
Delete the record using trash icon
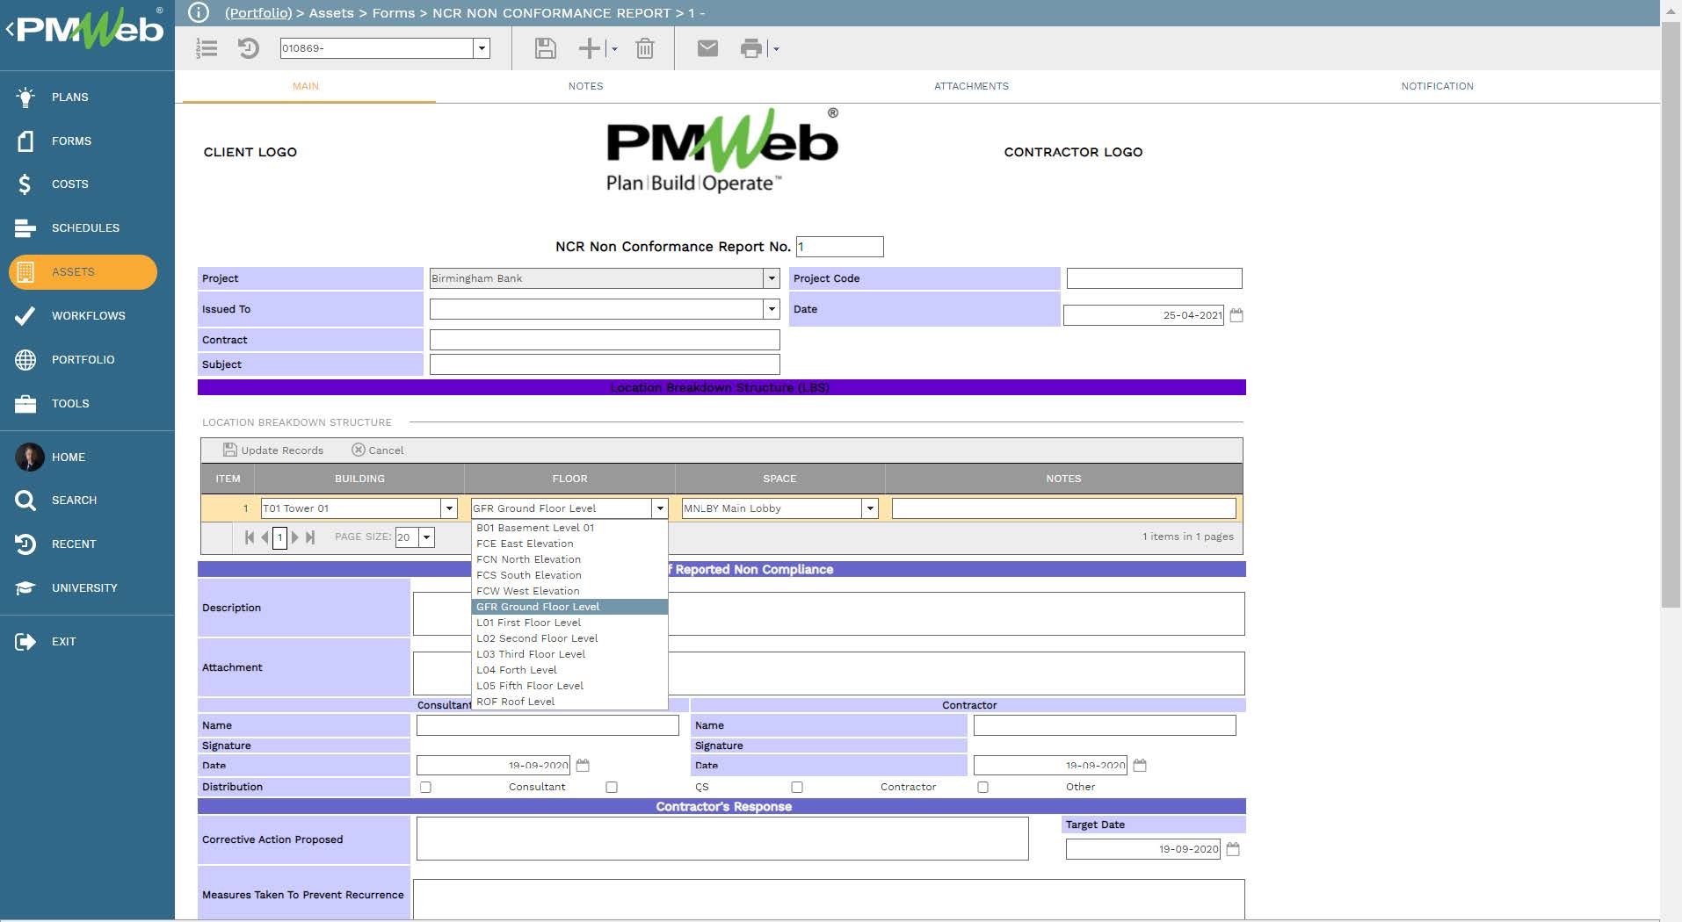coord(645,48)
